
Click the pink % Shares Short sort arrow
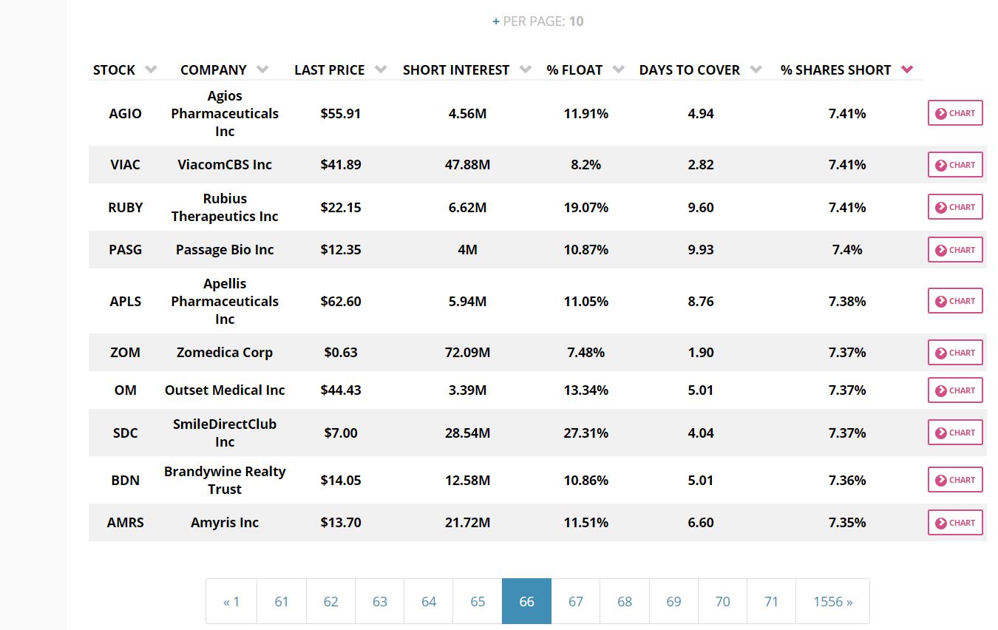(x=907, y=70)
